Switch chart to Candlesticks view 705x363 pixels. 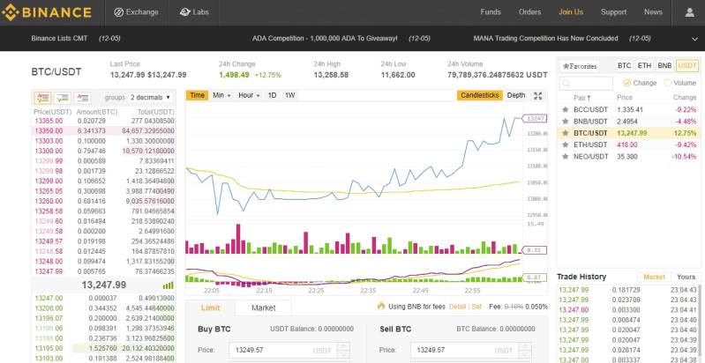point(480,95)
